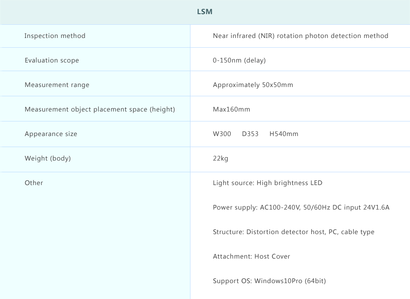Click the 'Max160mm' value

tap(231, 109)
